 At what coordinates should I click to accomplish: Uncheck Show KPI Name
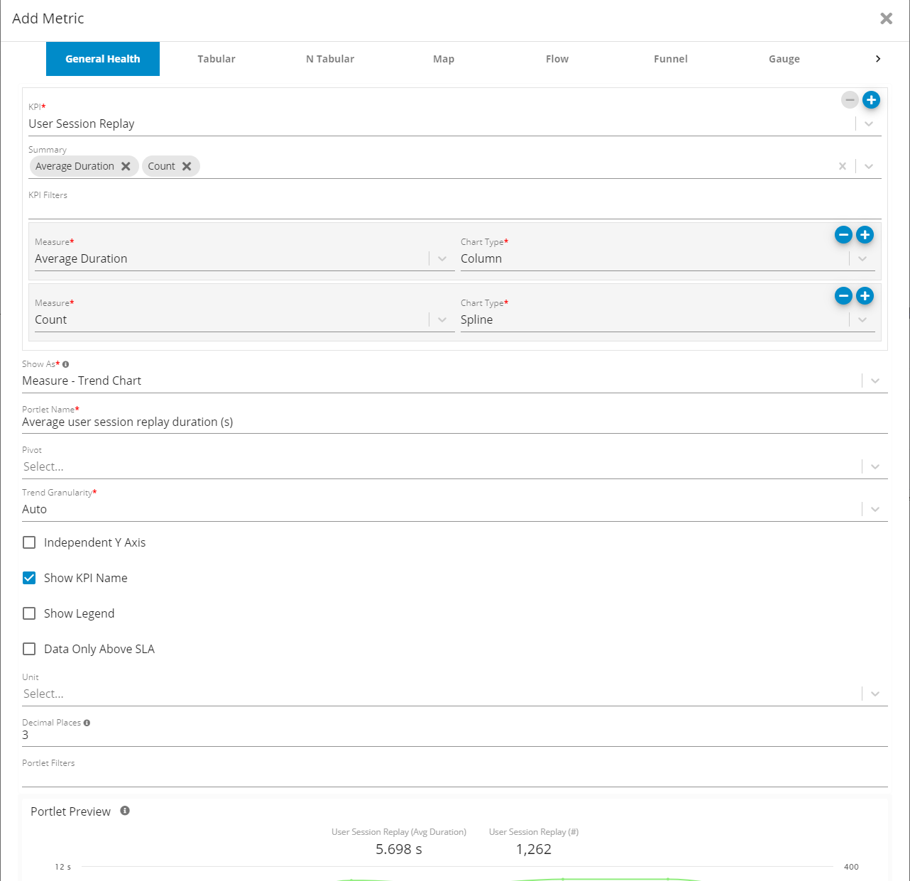[x=29, y=578]
